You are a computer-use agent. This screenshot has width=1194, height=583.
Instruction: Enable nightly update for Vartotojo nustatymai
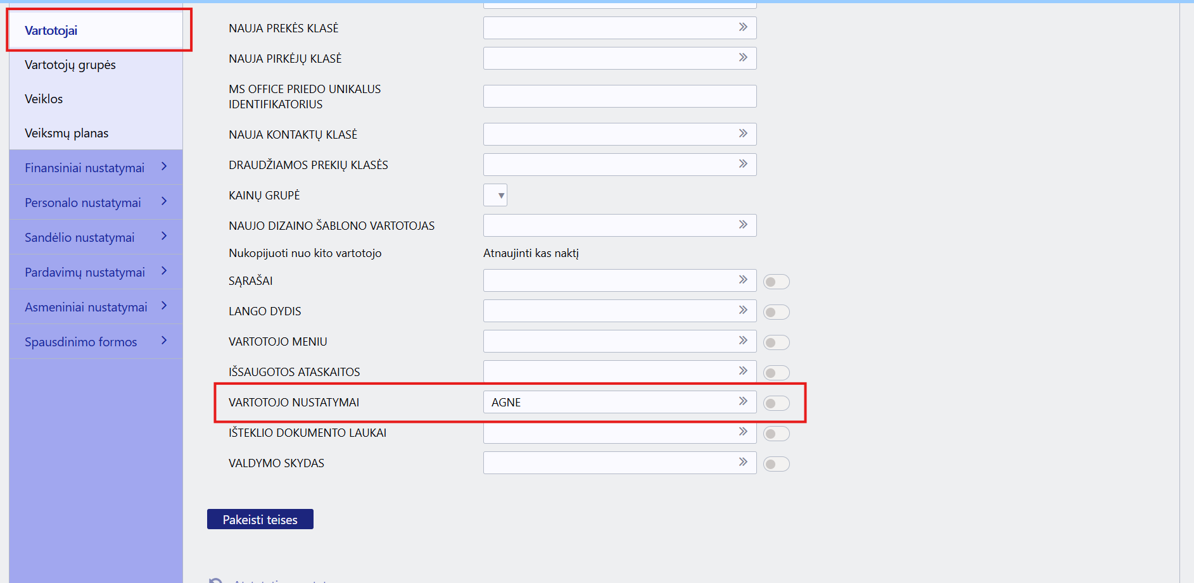tap(776, 403)
